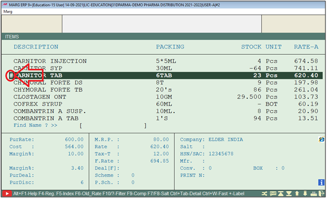The width and height of the screenshot is (327, 198).
Task: Click the 261.04 rate value
Action: coord(306,90)
